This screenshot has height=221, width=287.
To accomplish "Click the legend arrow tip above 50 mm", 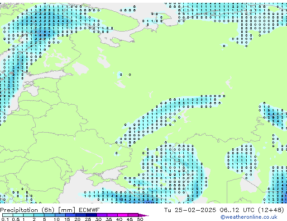I will pyautogui.click(x=143, y=215).
